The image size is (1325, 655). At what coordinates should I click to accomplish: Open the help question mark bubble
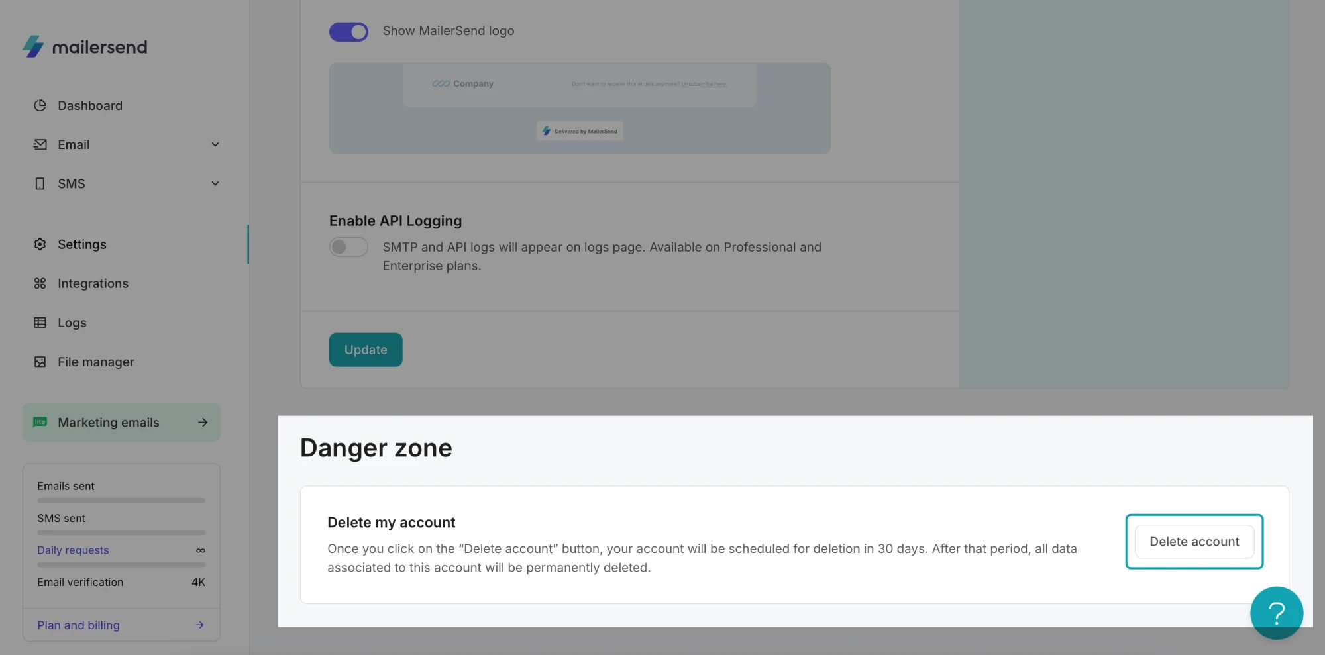[x=1276, y=613]
